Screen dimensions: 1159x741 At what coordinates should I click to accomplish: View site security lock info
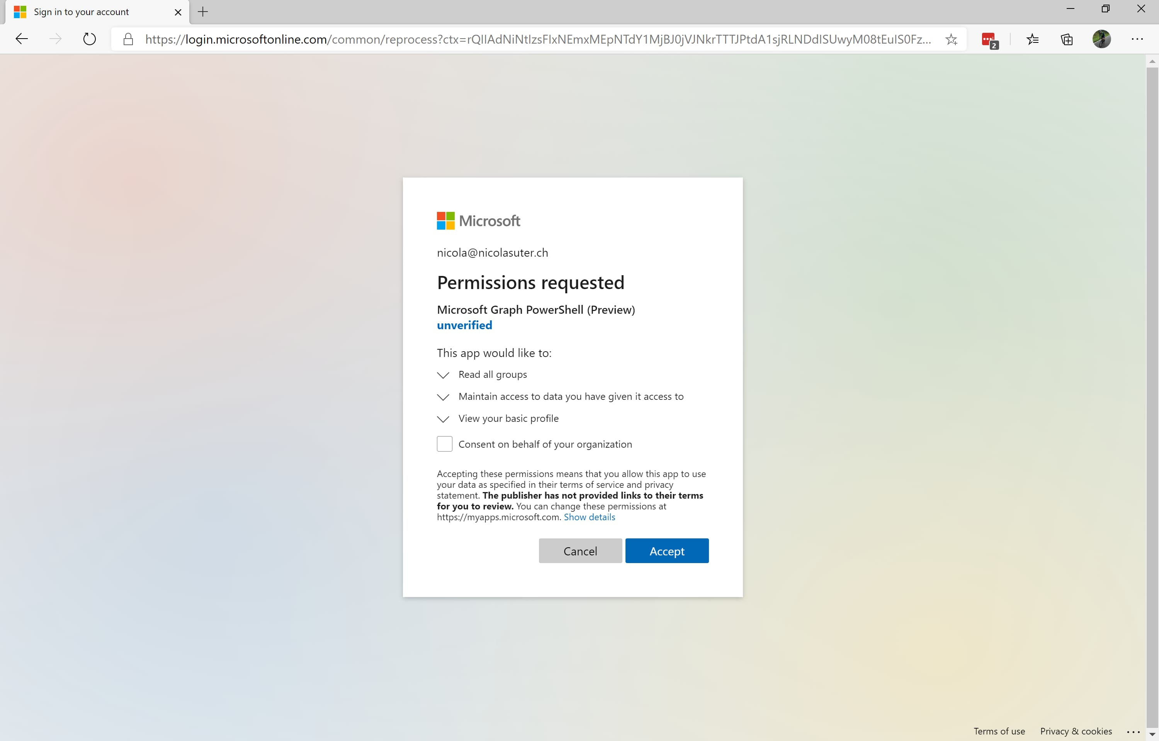point(128,39)
